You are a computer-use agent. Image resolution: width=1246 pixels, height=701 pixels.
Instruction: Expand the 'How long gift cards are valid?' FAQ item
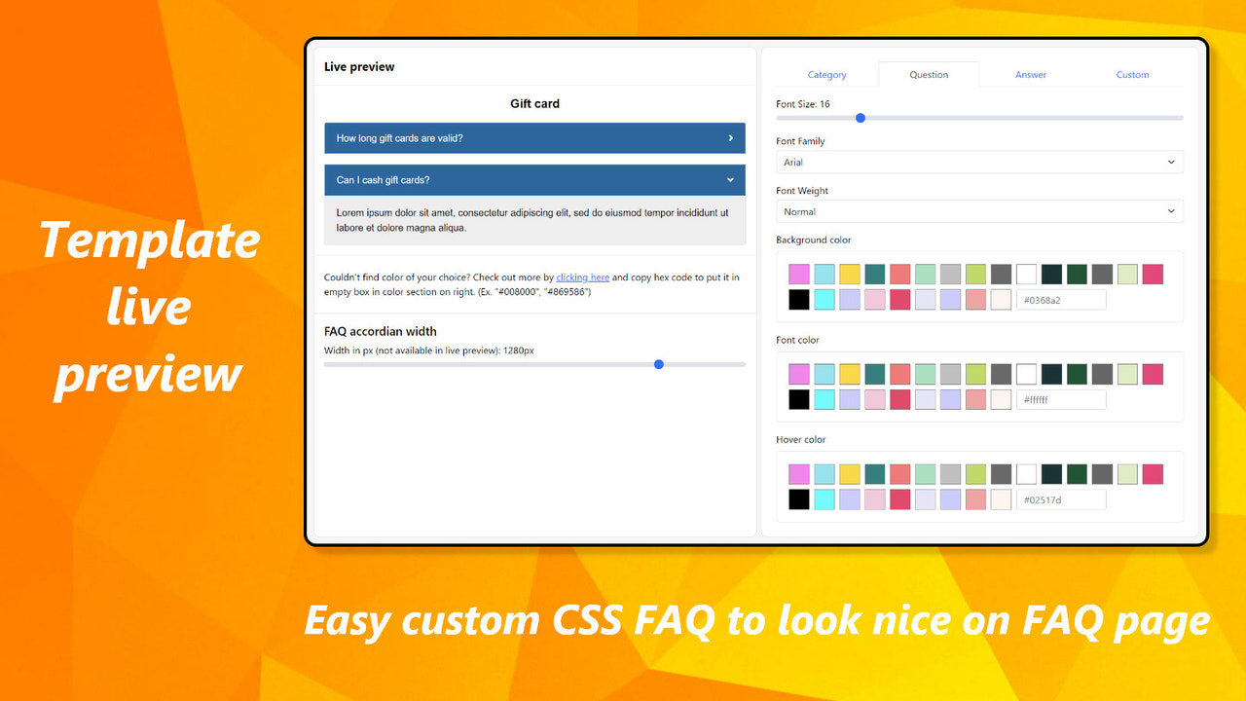click(x=534, y=137)
